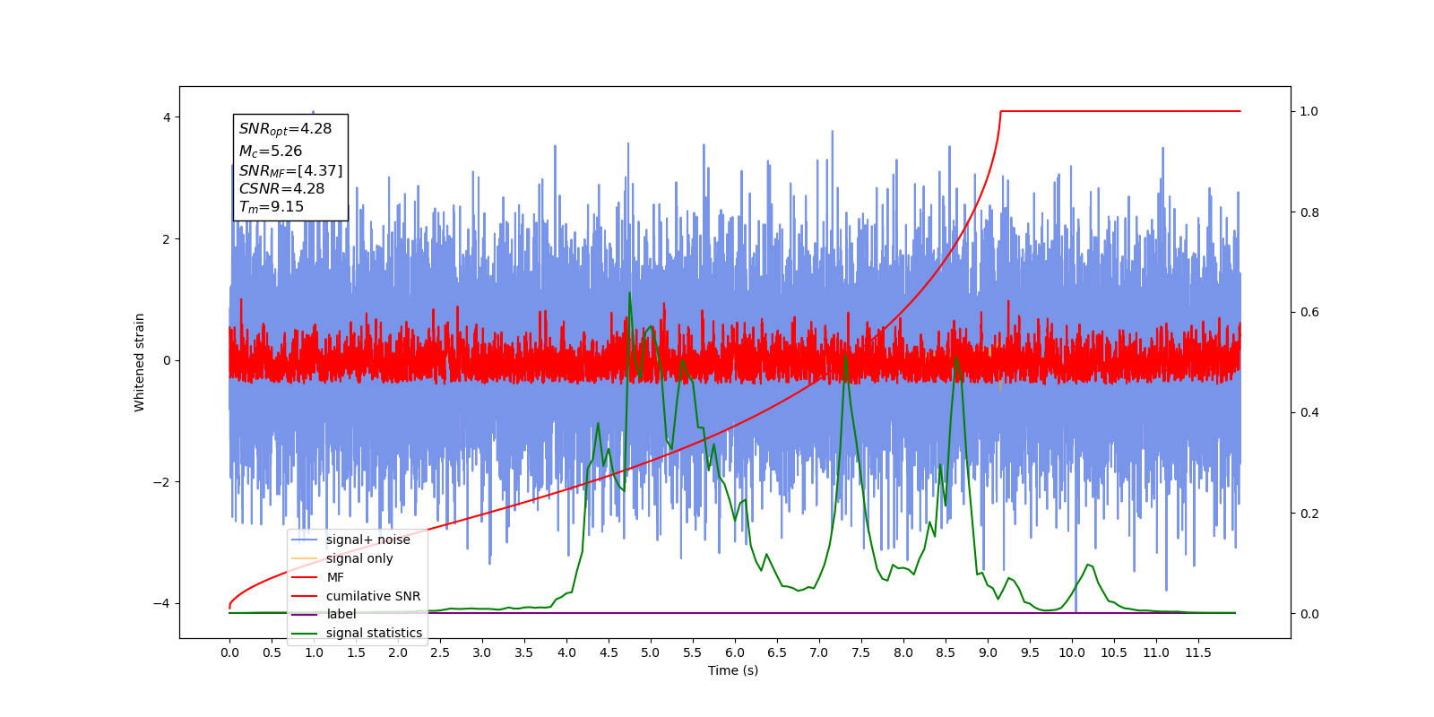Click the 'Whitened strain' y-axis label
The height and width of the screenshot is (717, 1434).
click(139, 362)
